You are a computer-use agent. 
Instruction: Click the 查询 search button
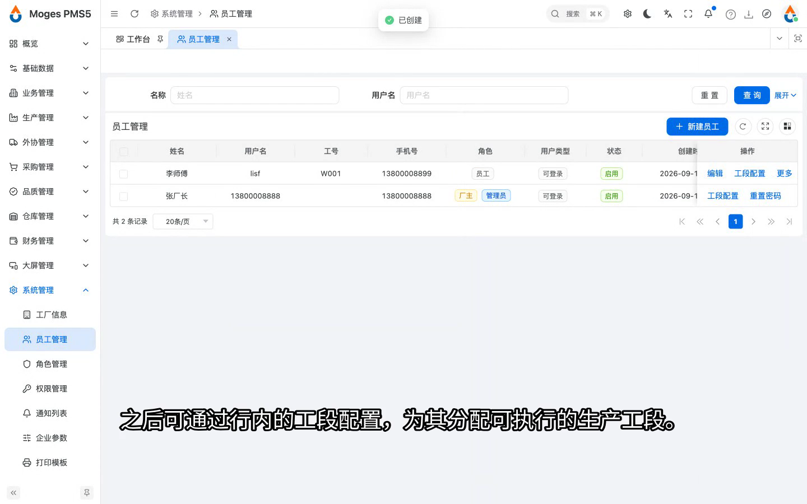(x=752, y=95)
